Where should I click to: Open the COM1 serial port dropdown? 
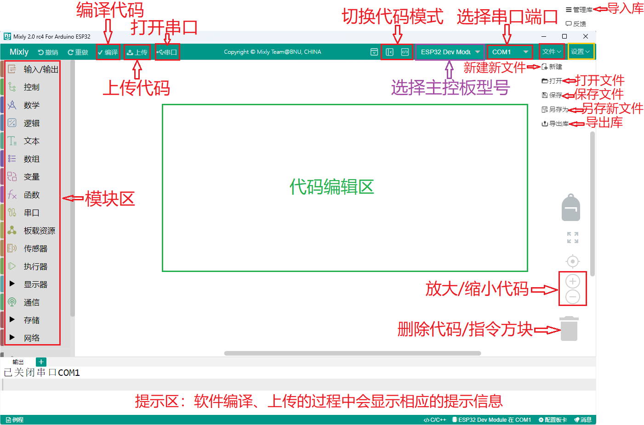pyautogui.click(x=509, y=52)
